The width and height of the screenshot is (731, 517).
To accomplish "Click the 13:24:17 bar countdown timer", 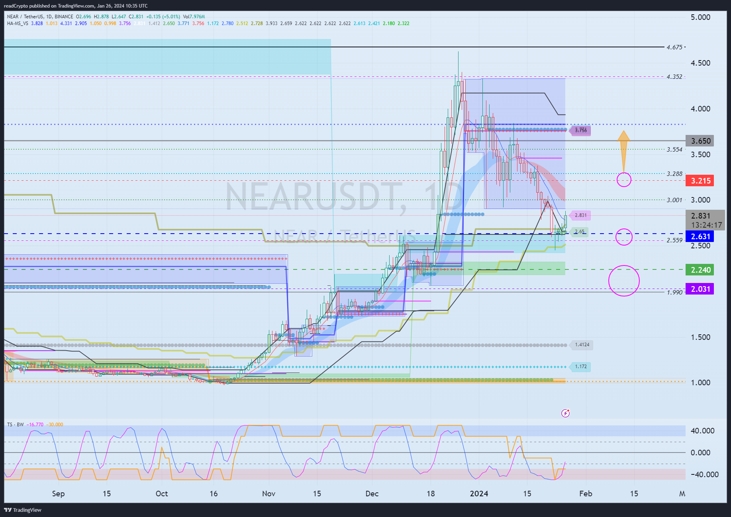I will [706, 225].
